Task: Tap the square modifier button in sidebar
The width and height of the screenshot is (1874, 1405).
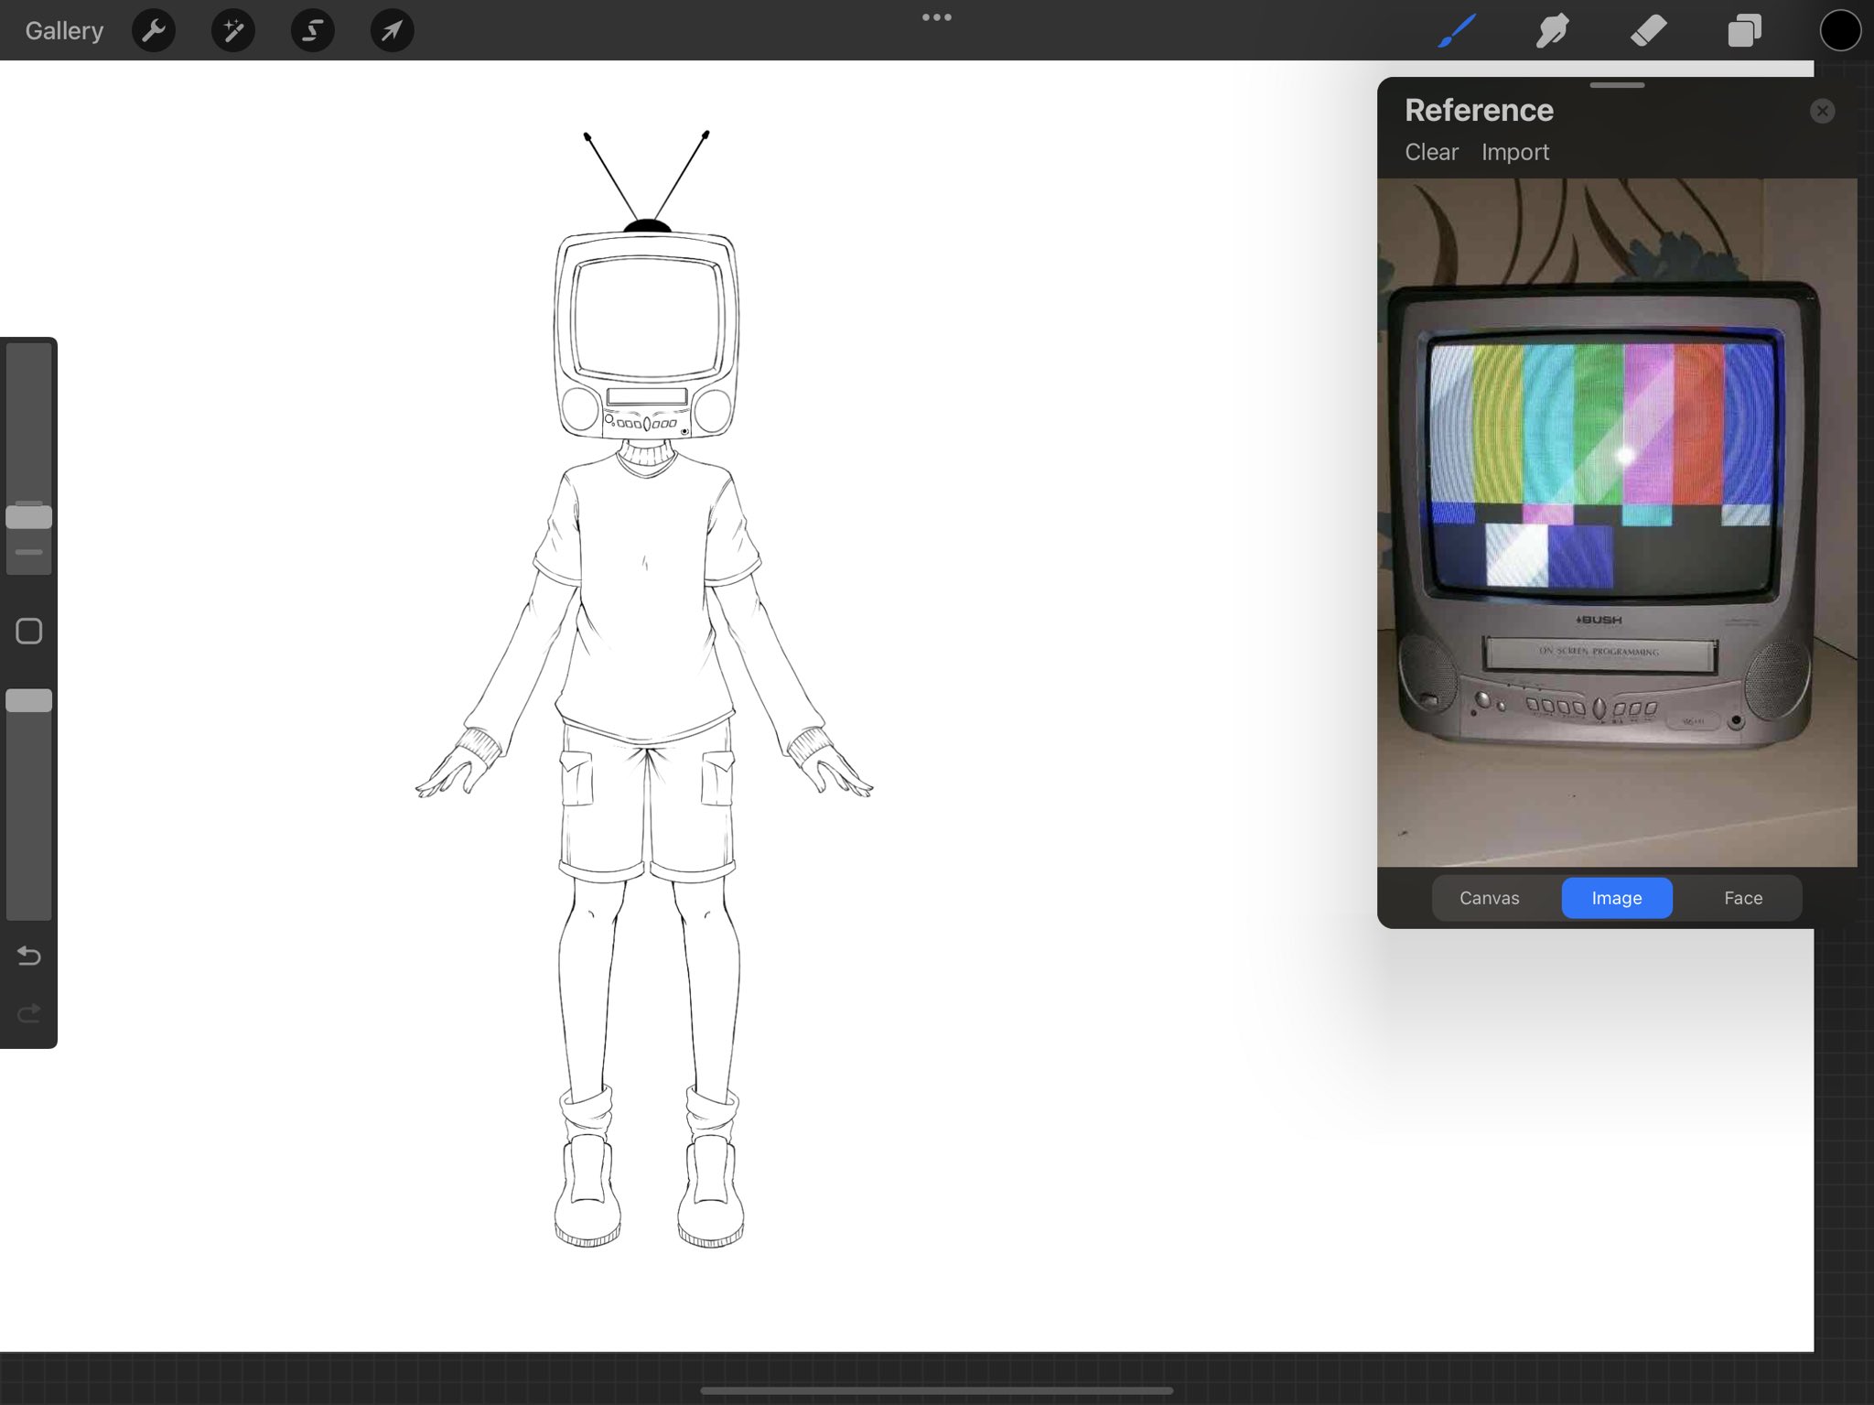Action: [x=29, y=632]
